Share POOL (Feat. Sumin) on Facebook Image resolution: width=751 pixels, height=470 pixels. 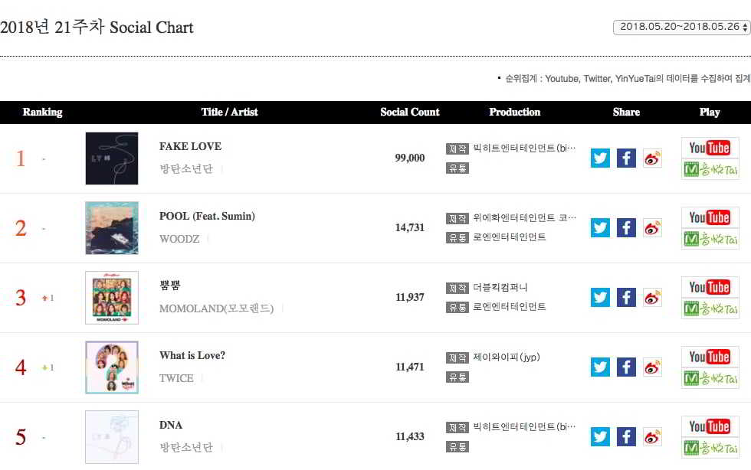pos(626,228)
